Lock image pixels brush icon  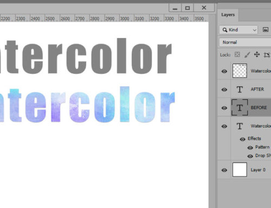tap(247, 55)
